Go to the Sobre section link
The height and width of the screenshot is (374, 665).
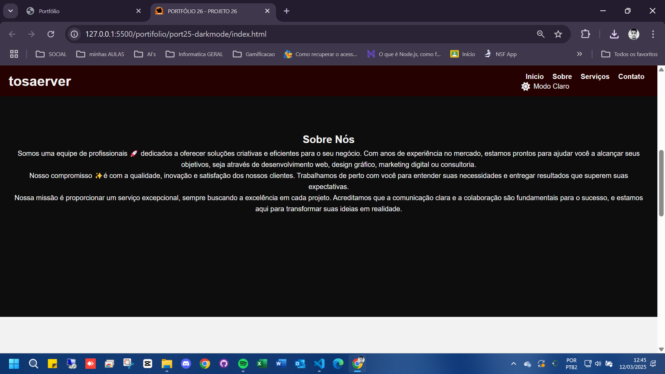coord(562,77)
